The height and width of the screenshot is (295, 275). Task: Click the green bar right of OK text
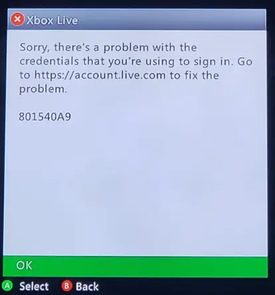[x=151, y=266]
